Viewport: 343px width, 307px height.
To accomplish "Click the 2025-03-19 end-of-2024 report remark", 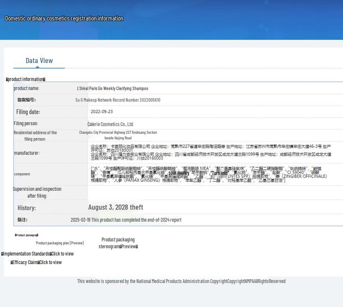I will click(x=126, y=220).
